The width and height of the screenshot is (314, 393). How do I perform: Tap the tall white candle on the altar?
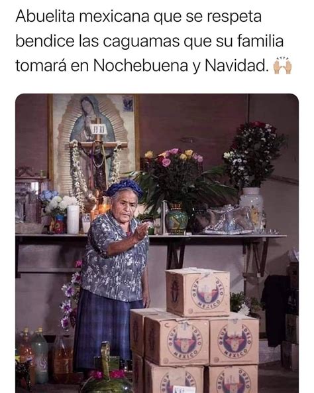tap(73, 219)
